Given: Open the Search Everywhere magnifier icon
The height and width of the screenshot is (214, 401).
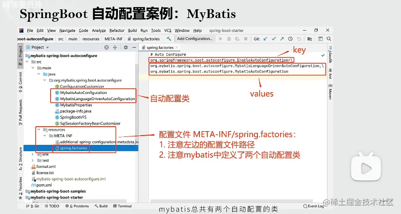Looking at the screenshot, I should point(329,39).
